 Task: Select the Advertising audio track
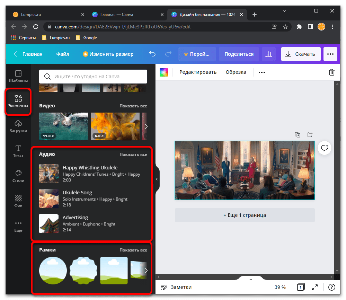(93, 223)
